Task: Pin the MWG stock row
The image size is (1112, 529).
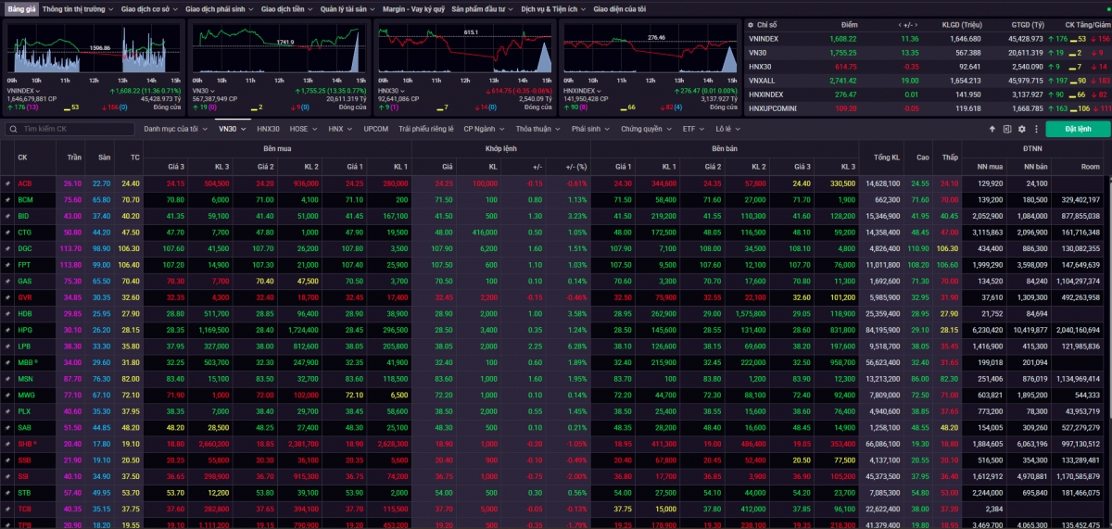Action: [7, 395]
